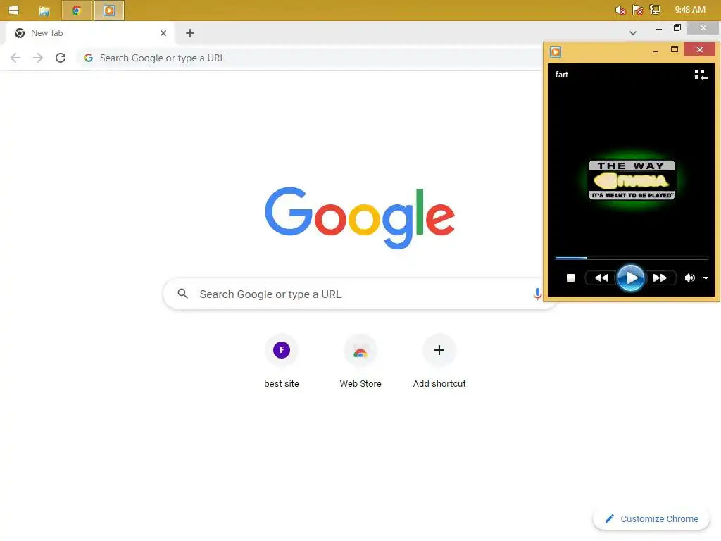Click the Previous/rewind button
This screenshot has height=541, width=721.
[x=601, y=278]
